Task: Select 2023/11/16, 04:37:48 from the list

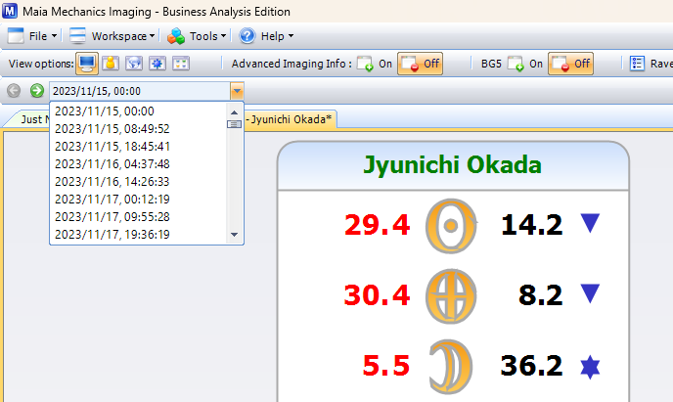Action: [138, 164]
